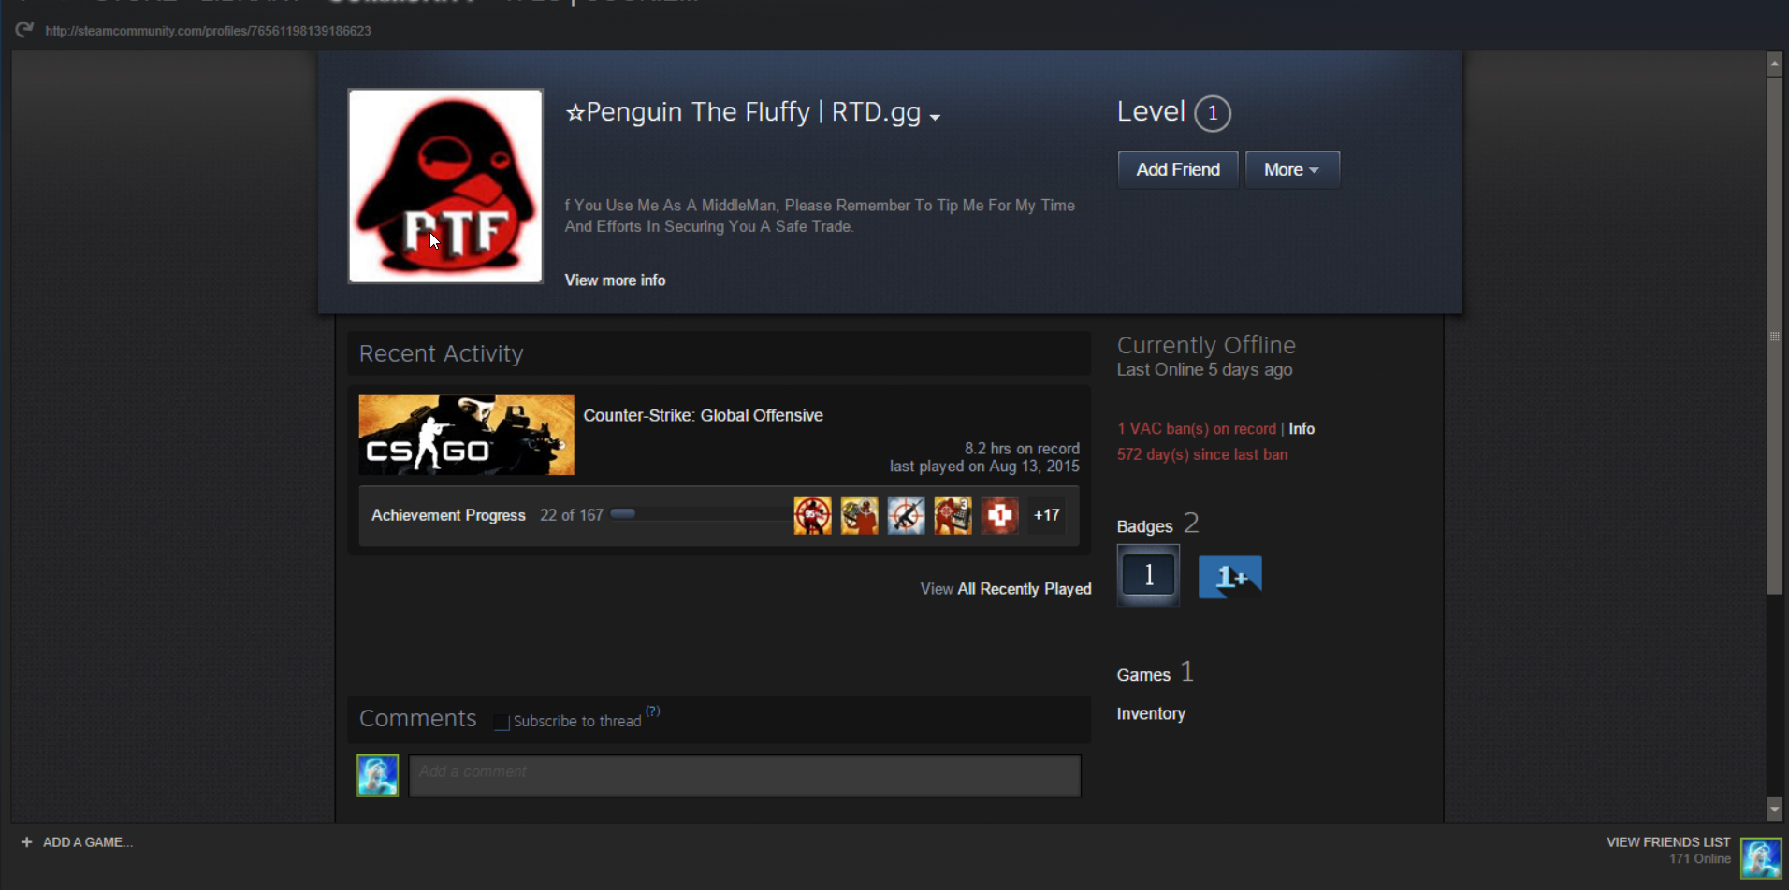Click the plus icon beside Add a Game

coord(26,842)
